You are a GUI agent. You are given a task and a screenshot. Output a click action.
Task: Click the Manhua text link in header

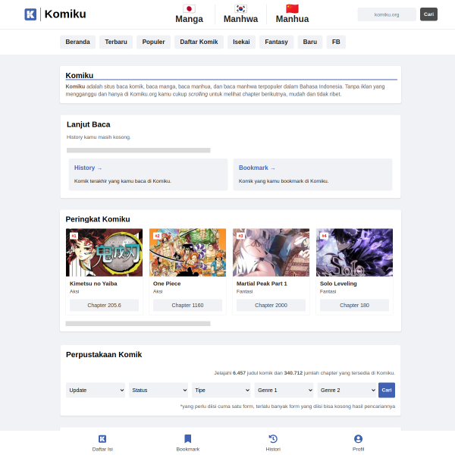[292, 19]
